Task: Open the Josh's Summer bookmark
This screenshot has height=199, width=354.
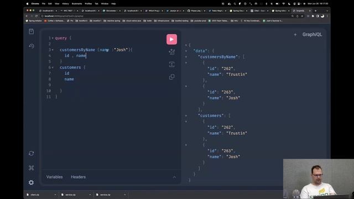Action: pyautogui.click(x=273, y=21)
